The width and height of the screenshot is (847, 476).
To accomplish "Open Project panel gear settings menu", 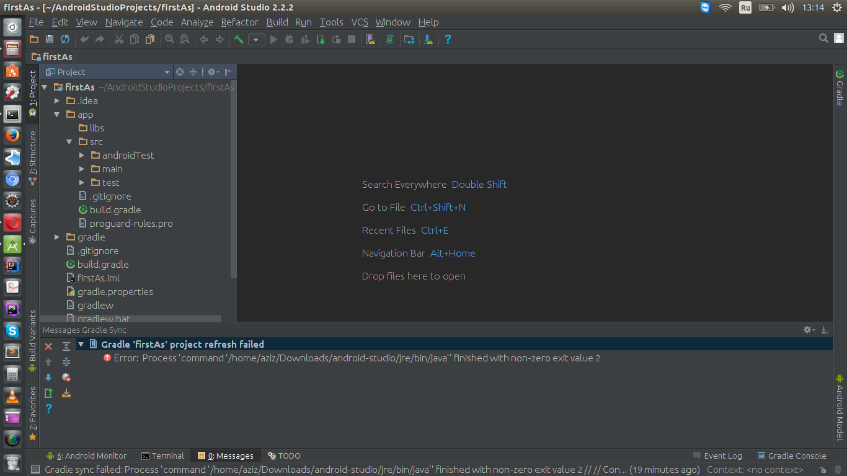I will point(212,72).
